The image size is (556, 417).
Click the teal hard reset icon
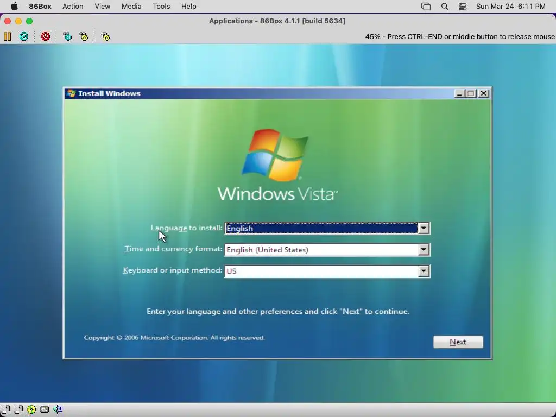coord(24,36)
